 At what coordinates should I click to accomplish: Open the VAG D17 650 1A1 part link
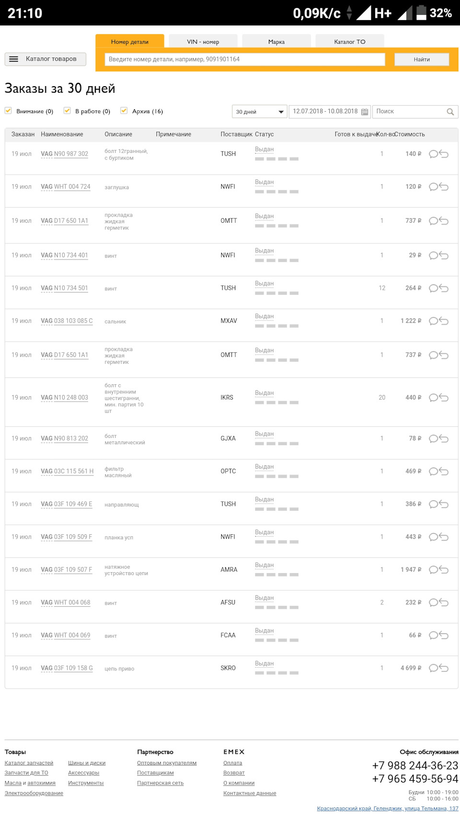[65, 221]
